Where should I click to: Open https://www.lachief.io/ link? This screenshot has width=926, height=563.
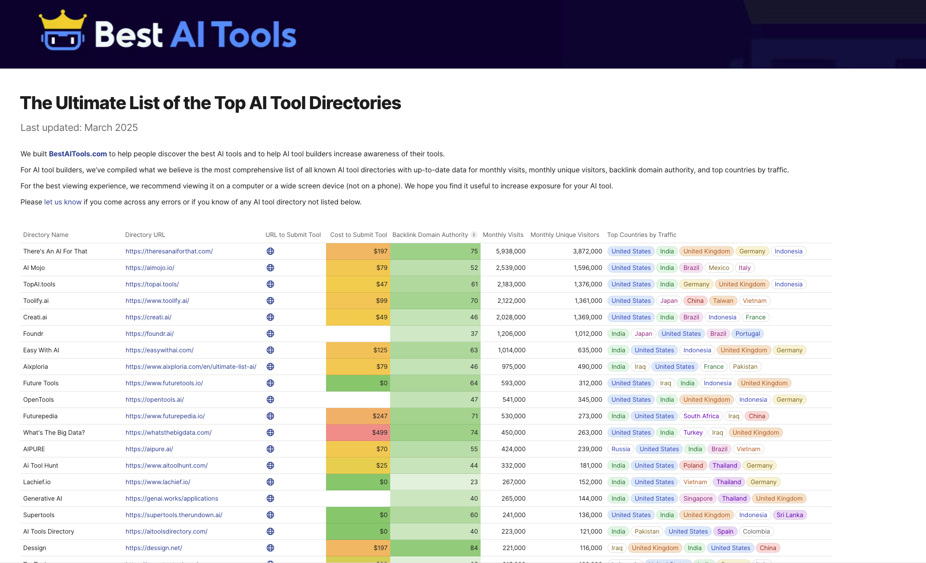tap(158, 482)
